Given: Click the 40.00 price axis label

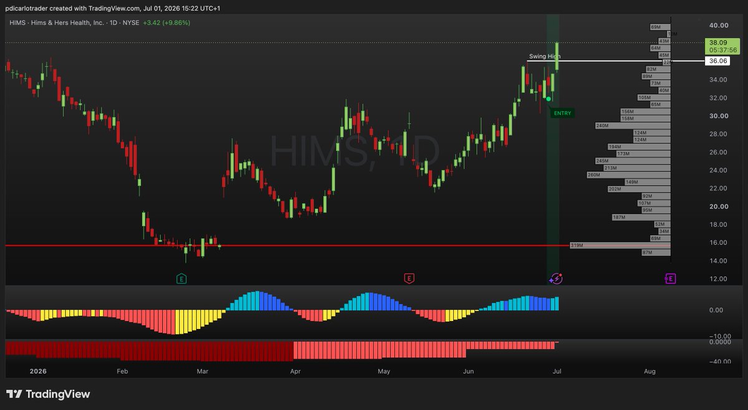Looking at the screenshot, I should pos(719,25).
